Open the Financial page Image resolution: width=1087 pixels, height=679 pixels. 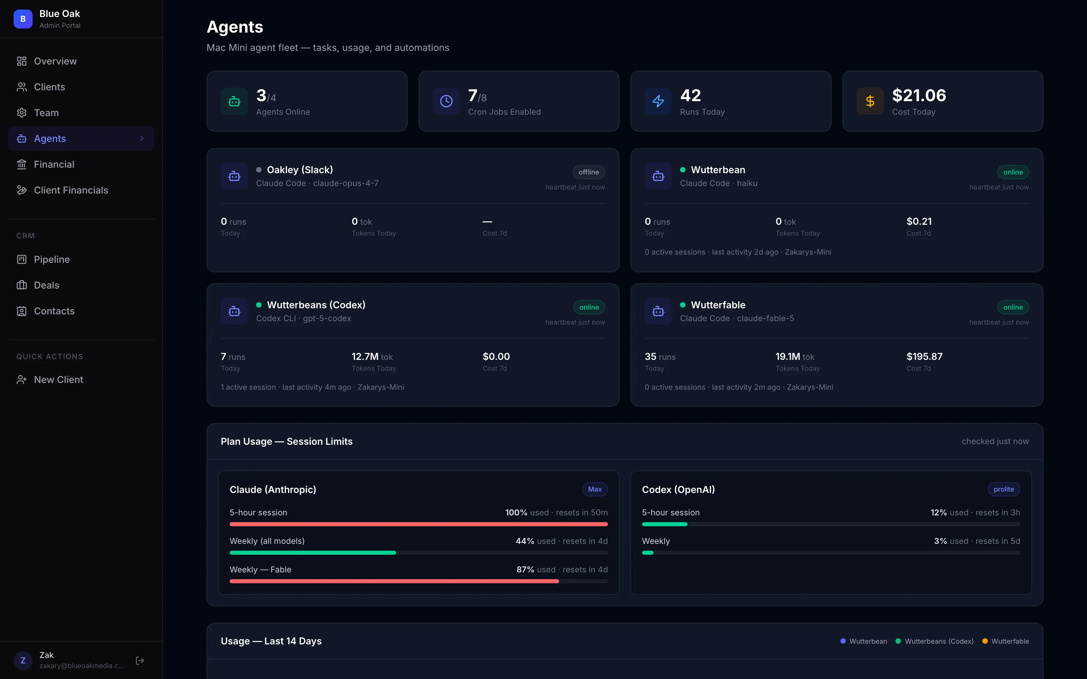81,164
